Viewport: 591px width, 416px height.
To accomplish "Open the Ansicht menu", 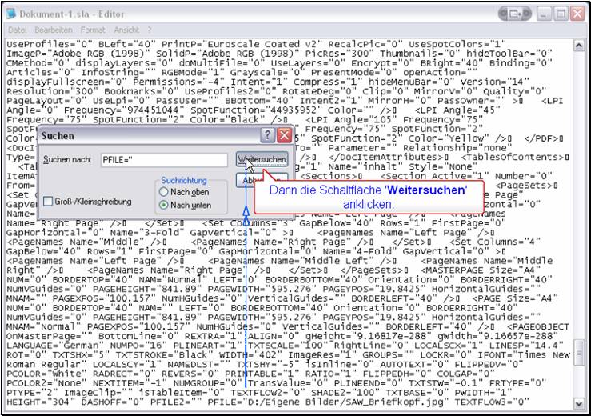I will click(125, 30).
